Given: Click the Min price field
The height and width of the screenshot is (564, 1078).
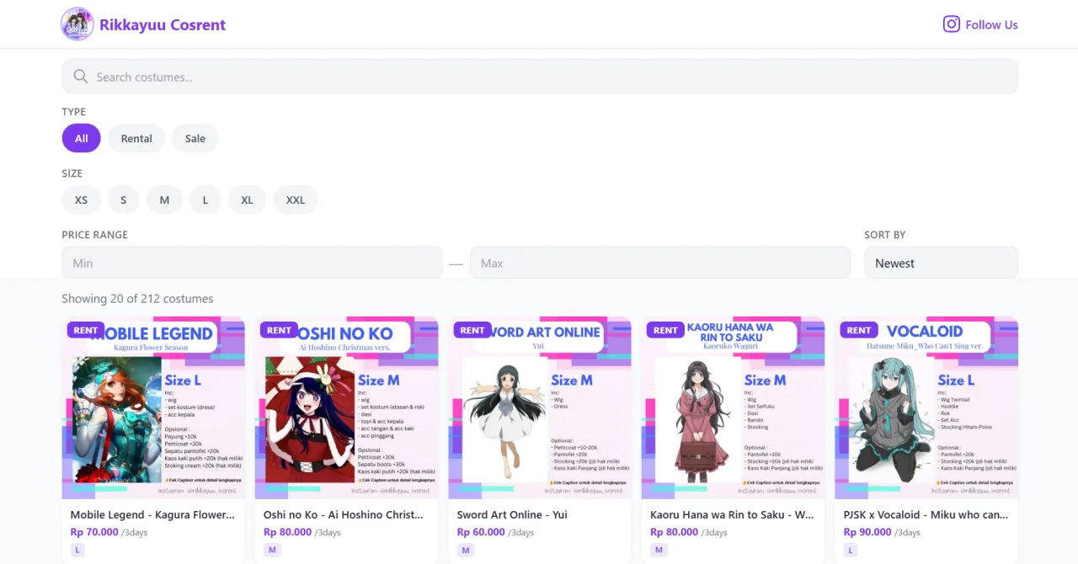Looking at the screenshot, I should [x=252, y=263].
